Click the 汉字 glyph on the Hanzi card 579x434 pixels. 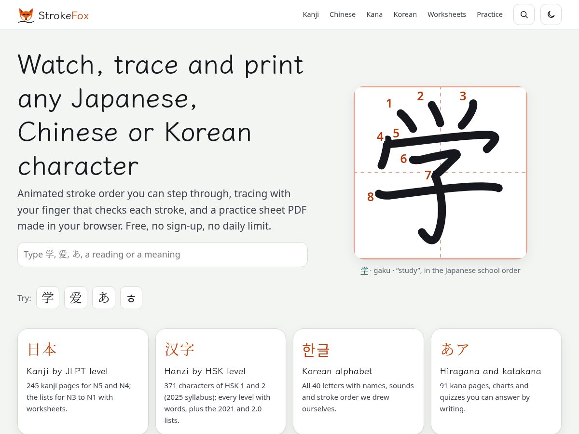[179, 349]
